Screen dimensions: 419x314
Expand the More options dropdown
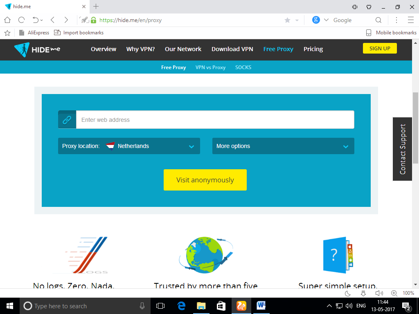pos(283,146)
